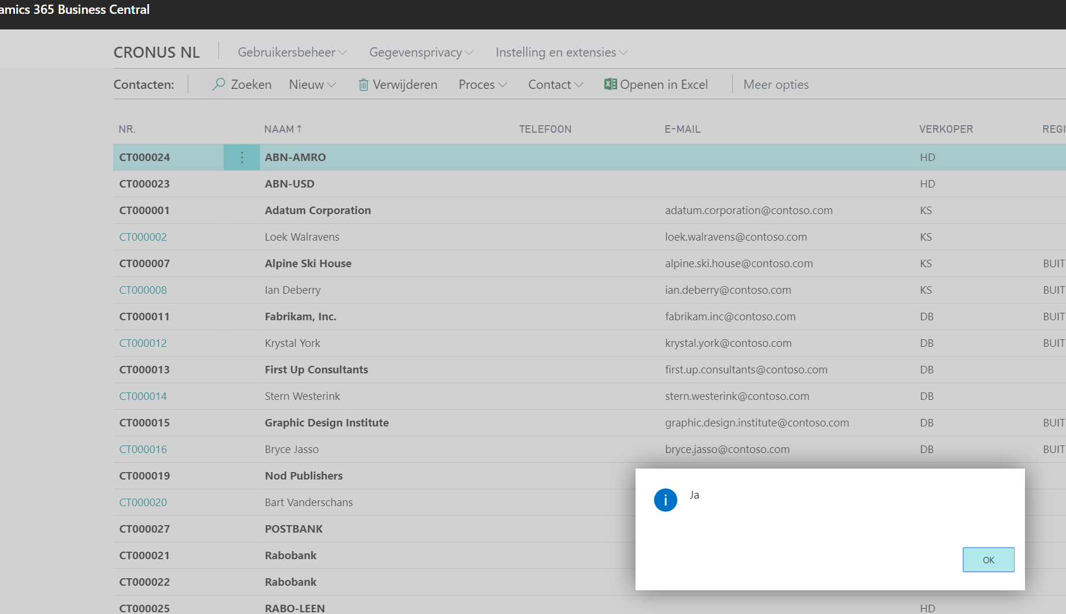Select contact link CT000020 Bart Vanderschans
Viewport: 1066px width, 614px height.
click(x=143, y=502)
